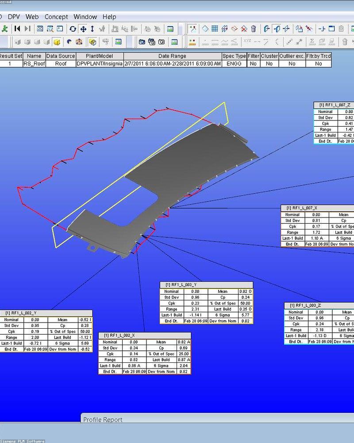Click the Sigma statistics icon
Viewport: 354px width, 443px height.
click(x=312, y=42)
